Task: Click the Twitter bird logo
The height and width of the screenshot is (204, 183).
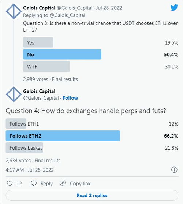Action: [174, 8]
